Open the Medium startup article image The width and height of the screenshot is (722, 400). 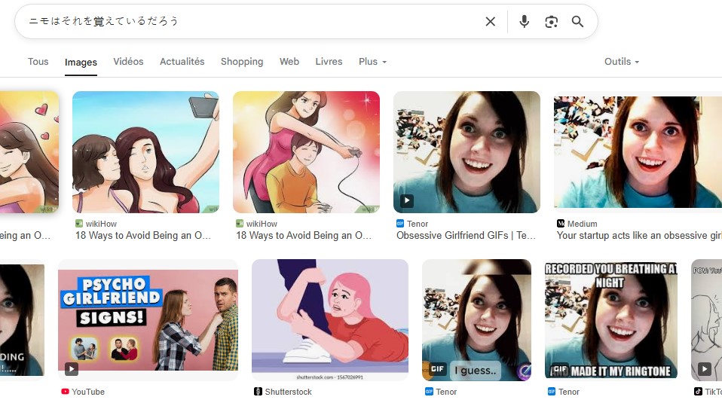[638, 152]
